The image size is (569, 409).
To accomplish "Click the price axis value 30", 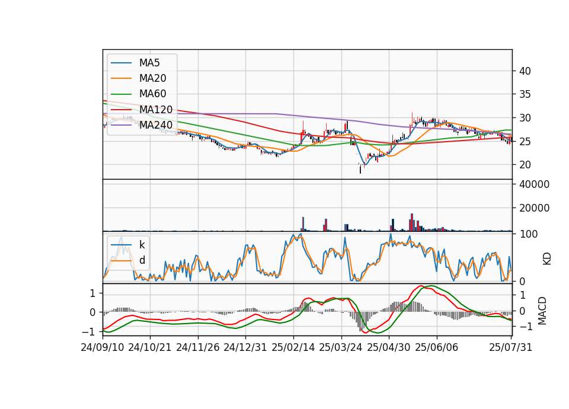I will pos(525,118).
